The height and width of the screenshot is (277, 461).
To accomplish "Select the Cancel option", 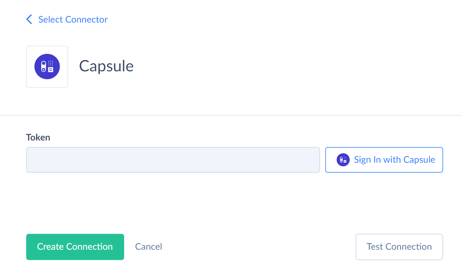I will pyautogui.click(x=148, y=246).
